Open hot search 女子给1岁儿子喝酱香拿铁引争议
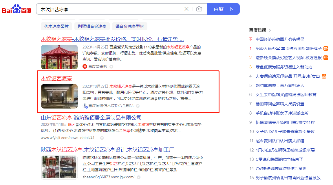The height and width of the screenshot is (185, 333). [285, 132]
